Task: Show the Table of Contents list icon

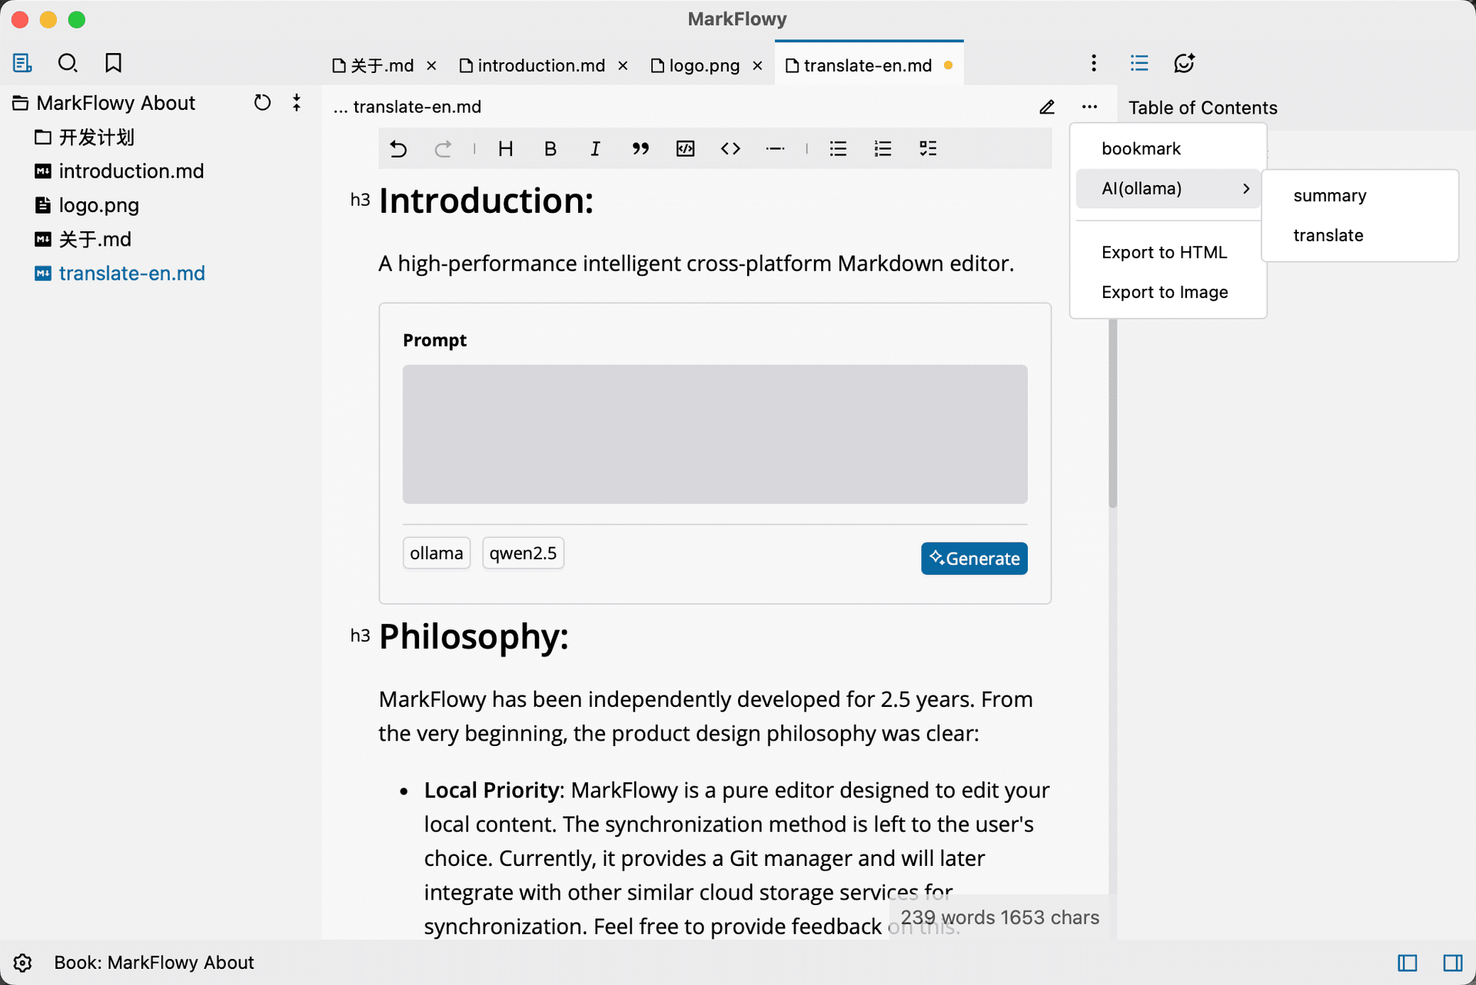Action: click(1139, 63)
